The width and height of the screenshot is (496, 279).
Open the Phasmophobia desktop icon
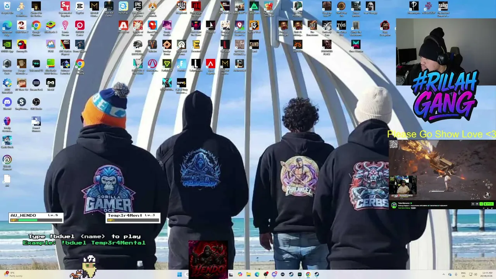[414, 8]
